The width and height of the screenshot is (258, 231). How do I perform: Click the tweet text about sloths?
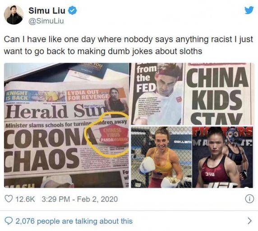pos(129,45)
